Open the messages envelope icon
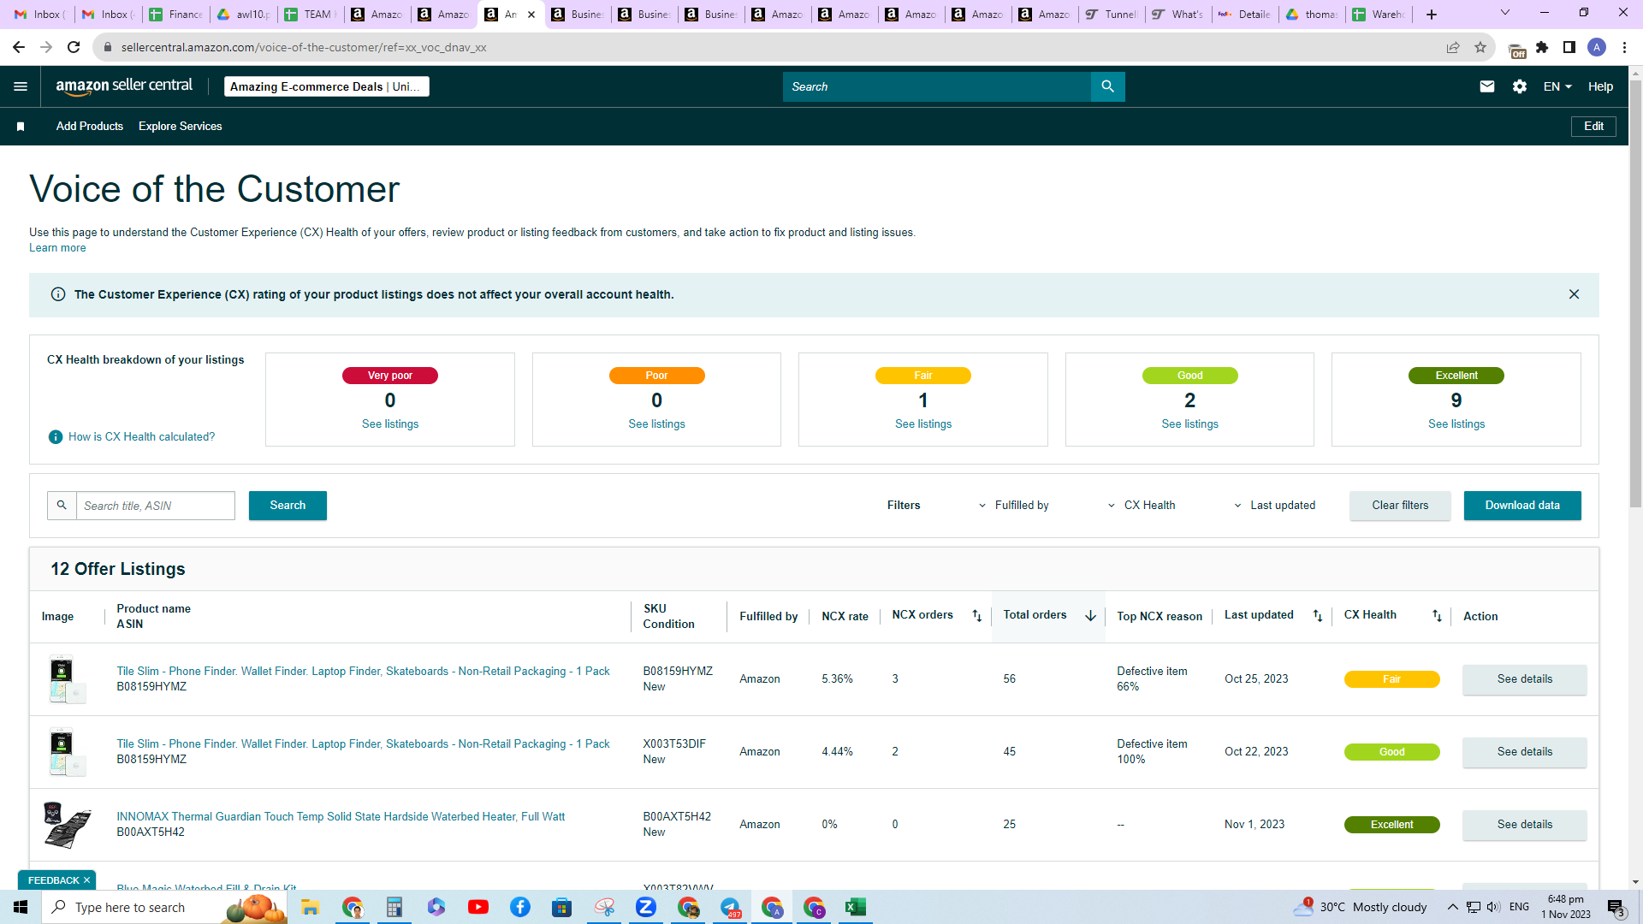Viewport: 1643px width, 924px height. pos(1487,86)
